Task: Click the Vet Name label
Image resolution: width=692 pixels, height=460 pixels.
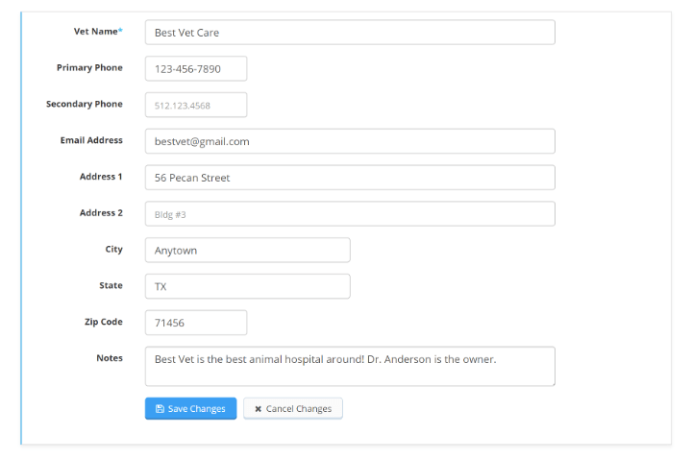Action: pos(98,32)
